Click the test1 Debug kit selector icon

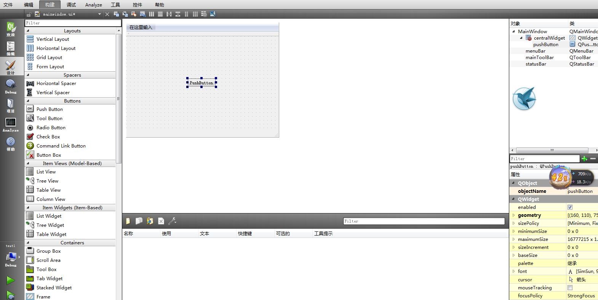(11, 257)
